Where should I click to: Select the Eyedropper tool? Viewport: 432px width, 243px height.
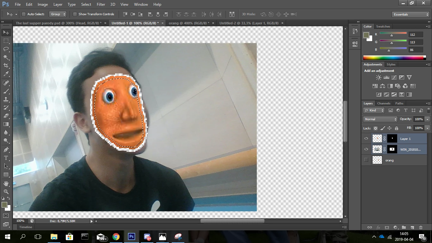point(6,74)
